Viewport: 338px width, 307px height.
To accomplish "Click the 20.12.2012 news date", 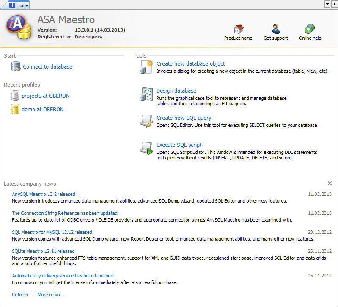I will coord(320,232).
